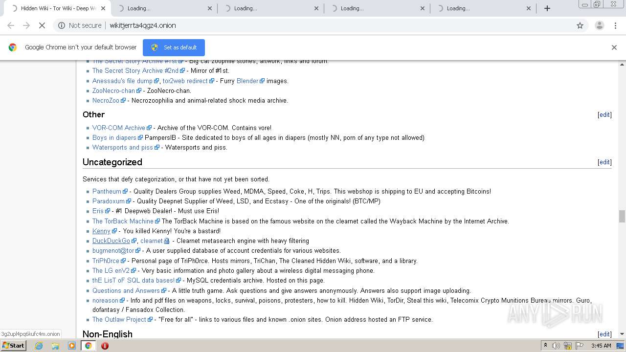Open the Questions and Answers link
This screenshot has width=626, height=352.
pos(126,291)
